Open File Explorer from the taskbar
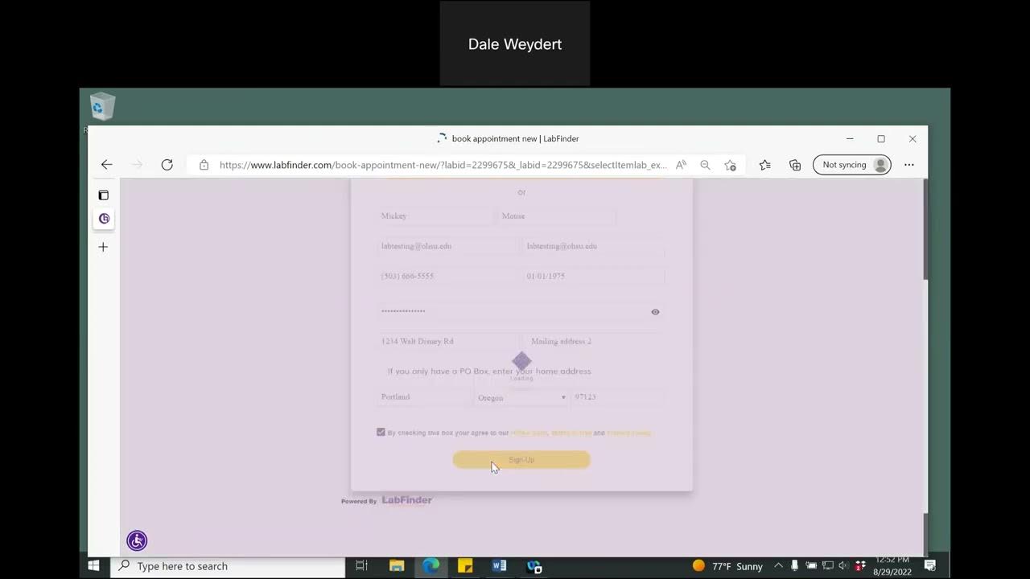This screenshot has width=1030, height=579. coord(397,566)
